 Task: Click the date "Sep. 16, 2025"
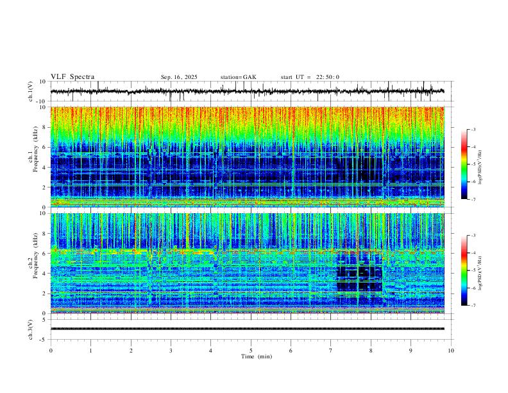[x=179, y=77]
